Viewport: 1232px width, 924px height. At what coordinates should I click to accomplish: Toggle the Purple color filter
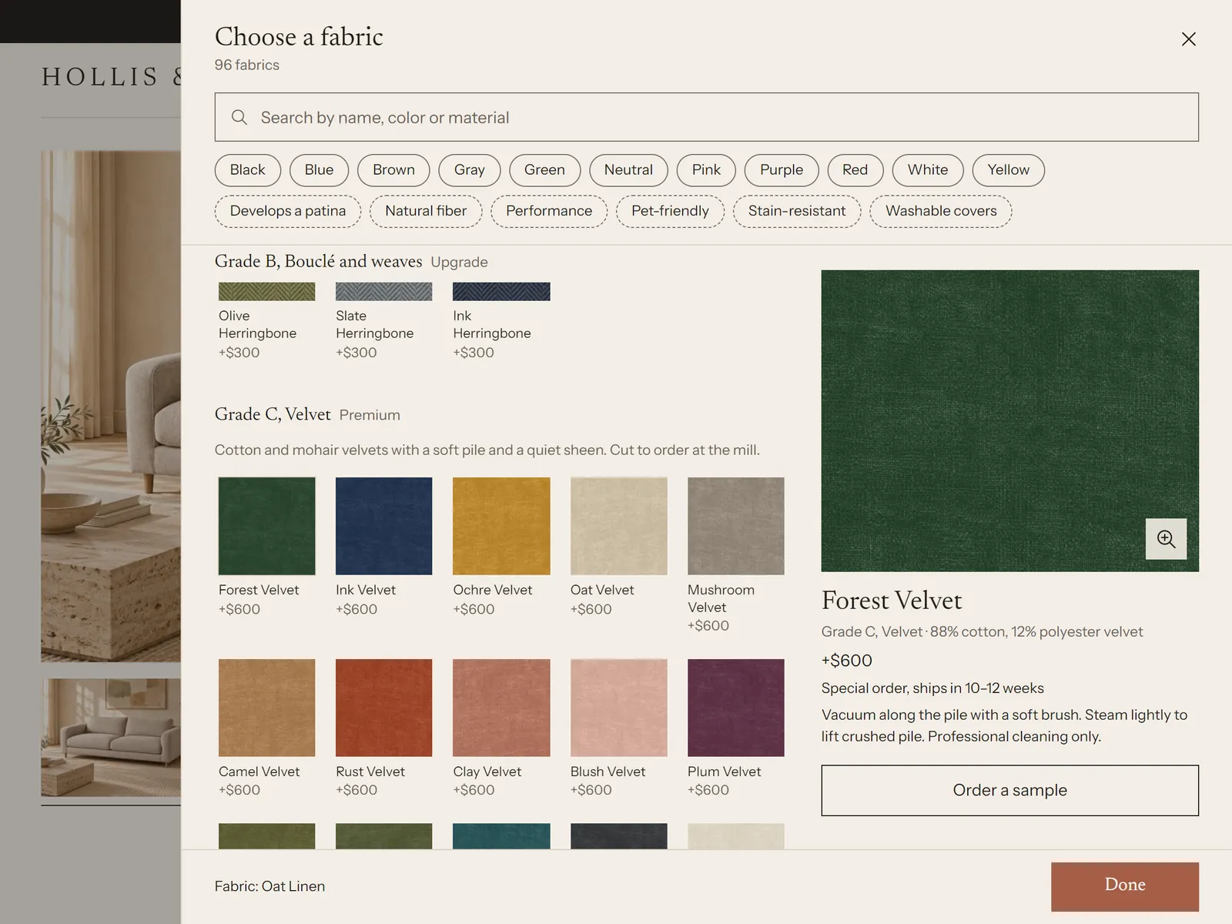[x=782, y=170]
